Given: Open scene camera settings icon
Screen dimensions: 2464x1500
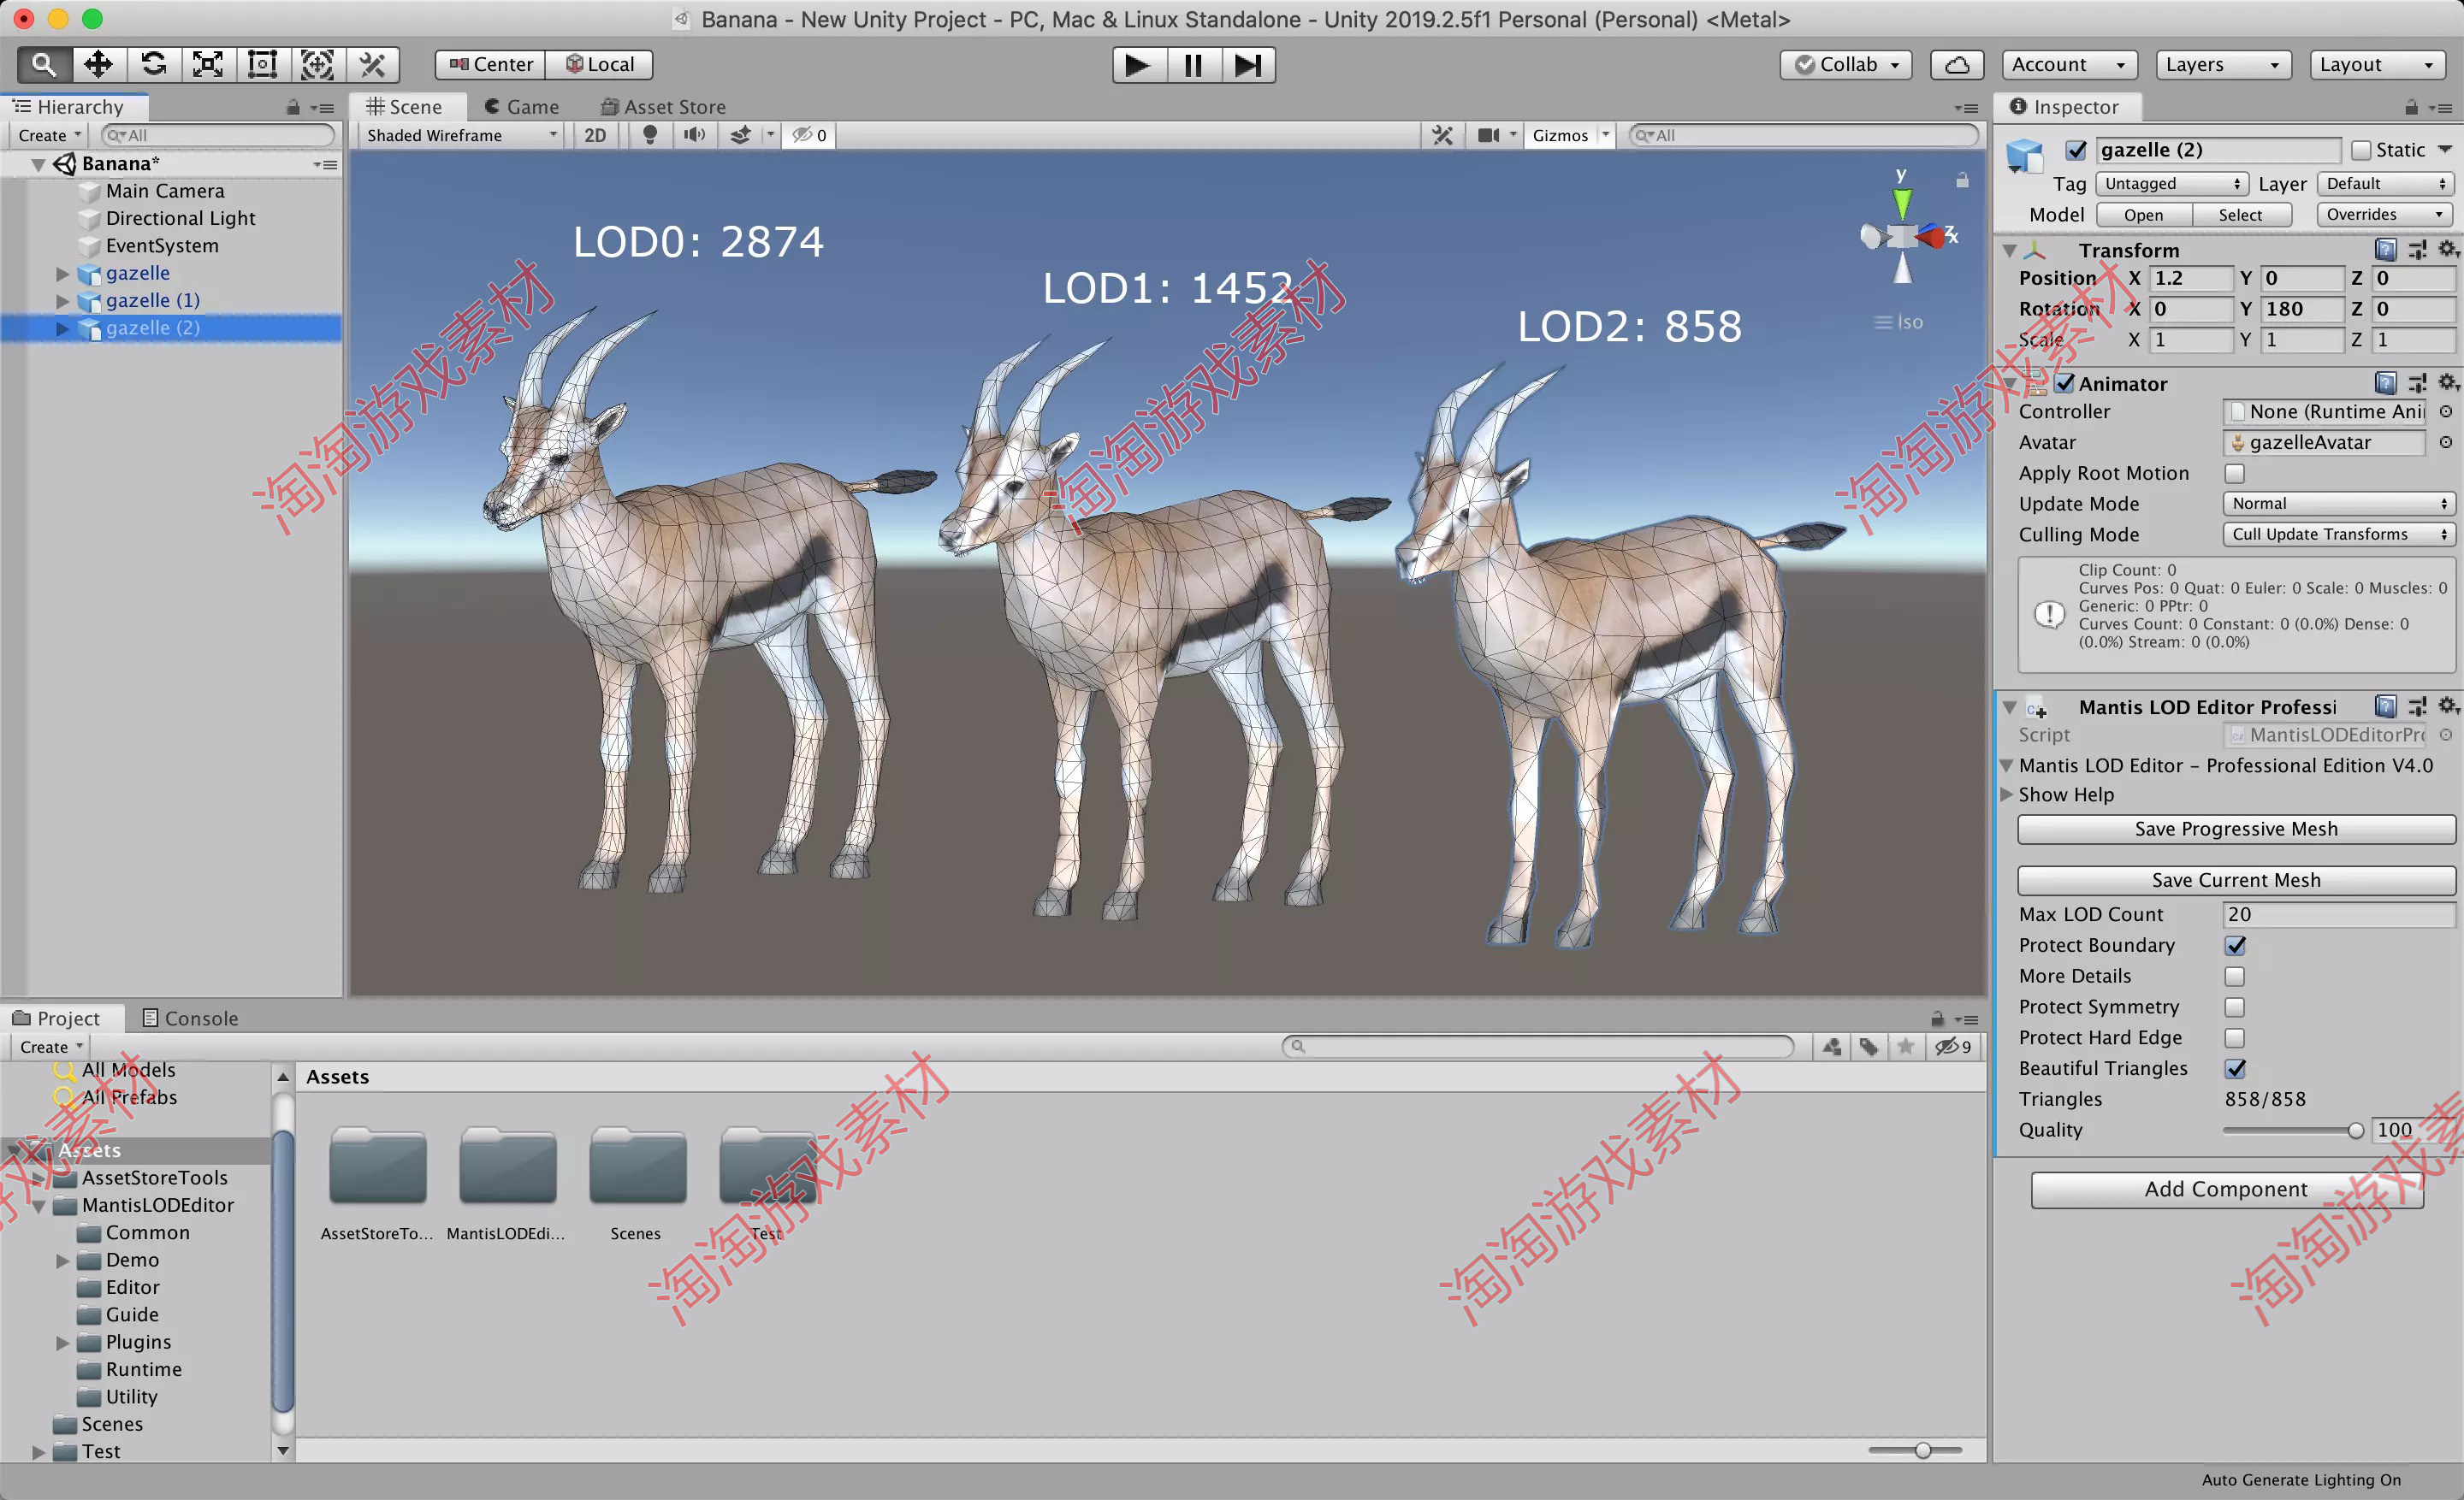Looking at the screenshot, I should [1489, 135].
